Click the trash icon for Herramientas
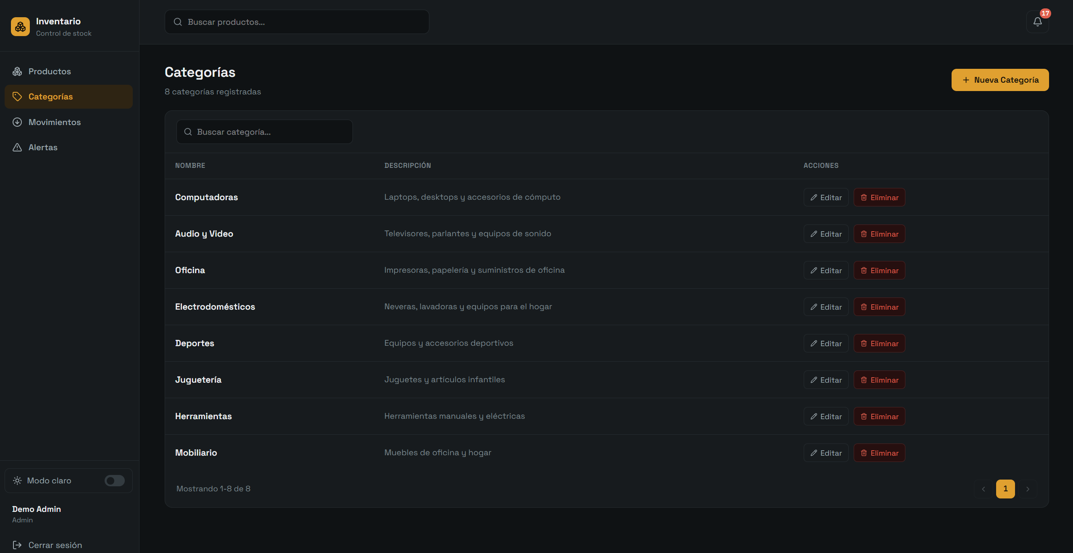 pyautogui.click(x=864, y=416)
